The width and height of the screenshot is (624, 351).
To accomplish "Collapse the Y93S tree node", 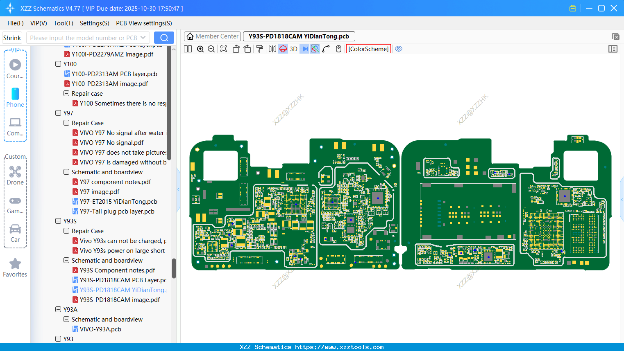I will (x=58, y=221).
